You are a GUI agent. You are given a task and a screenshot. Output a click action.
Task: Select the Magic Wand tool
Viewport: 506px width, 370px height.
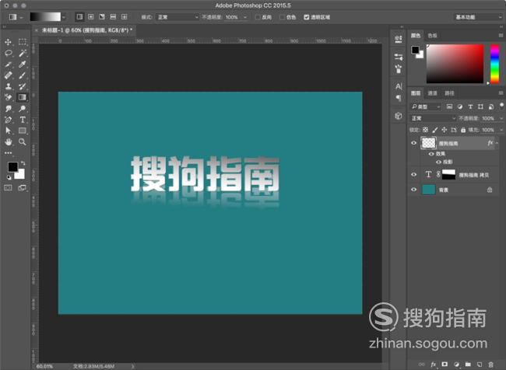23,53
